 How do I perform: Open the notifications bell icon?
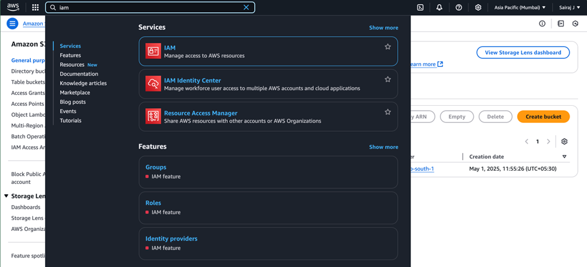point(439,7)
